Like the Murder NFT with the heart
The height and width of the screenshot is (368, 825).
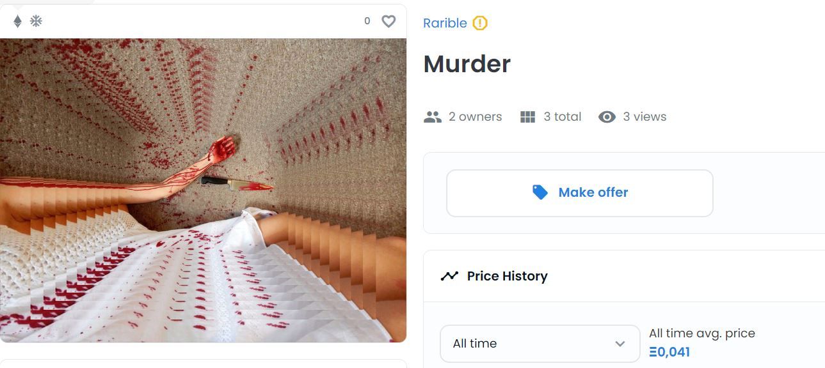click(388, 21)
